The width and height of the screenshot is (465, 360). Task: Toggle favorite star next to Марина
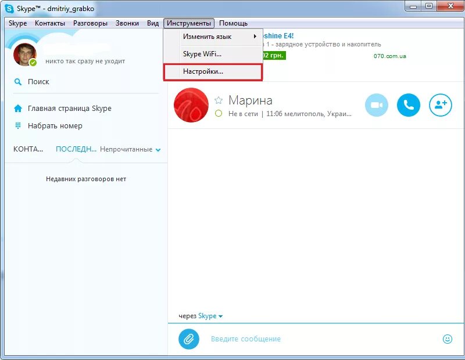219,100
